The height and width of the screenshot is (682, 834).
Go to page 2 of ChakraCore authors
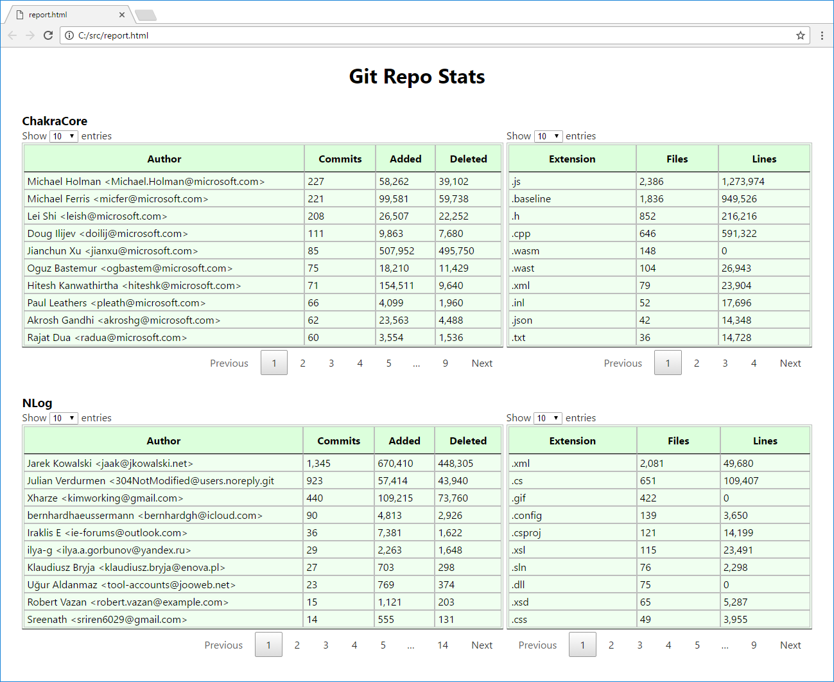point(302,363)
